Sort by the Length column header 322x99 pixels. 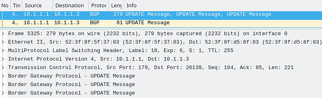(x=116, y=5)
